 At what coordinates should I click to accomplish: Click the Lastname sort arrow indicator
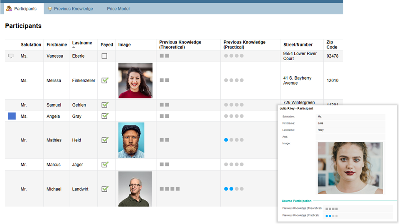tap(74, 47)
